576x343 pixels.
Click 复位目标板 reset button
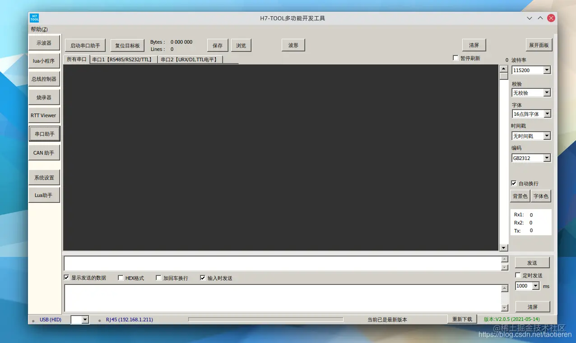pyautogui.click(x=127, y=46)
